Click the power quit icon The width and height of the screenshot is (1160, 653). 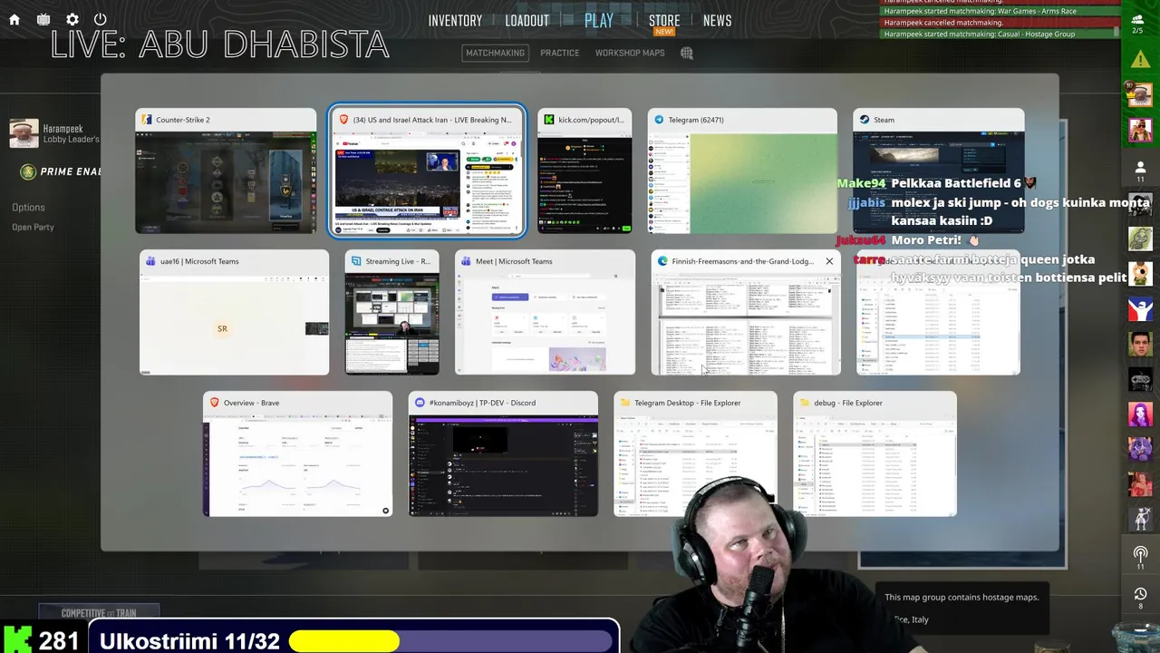[101, 19]
